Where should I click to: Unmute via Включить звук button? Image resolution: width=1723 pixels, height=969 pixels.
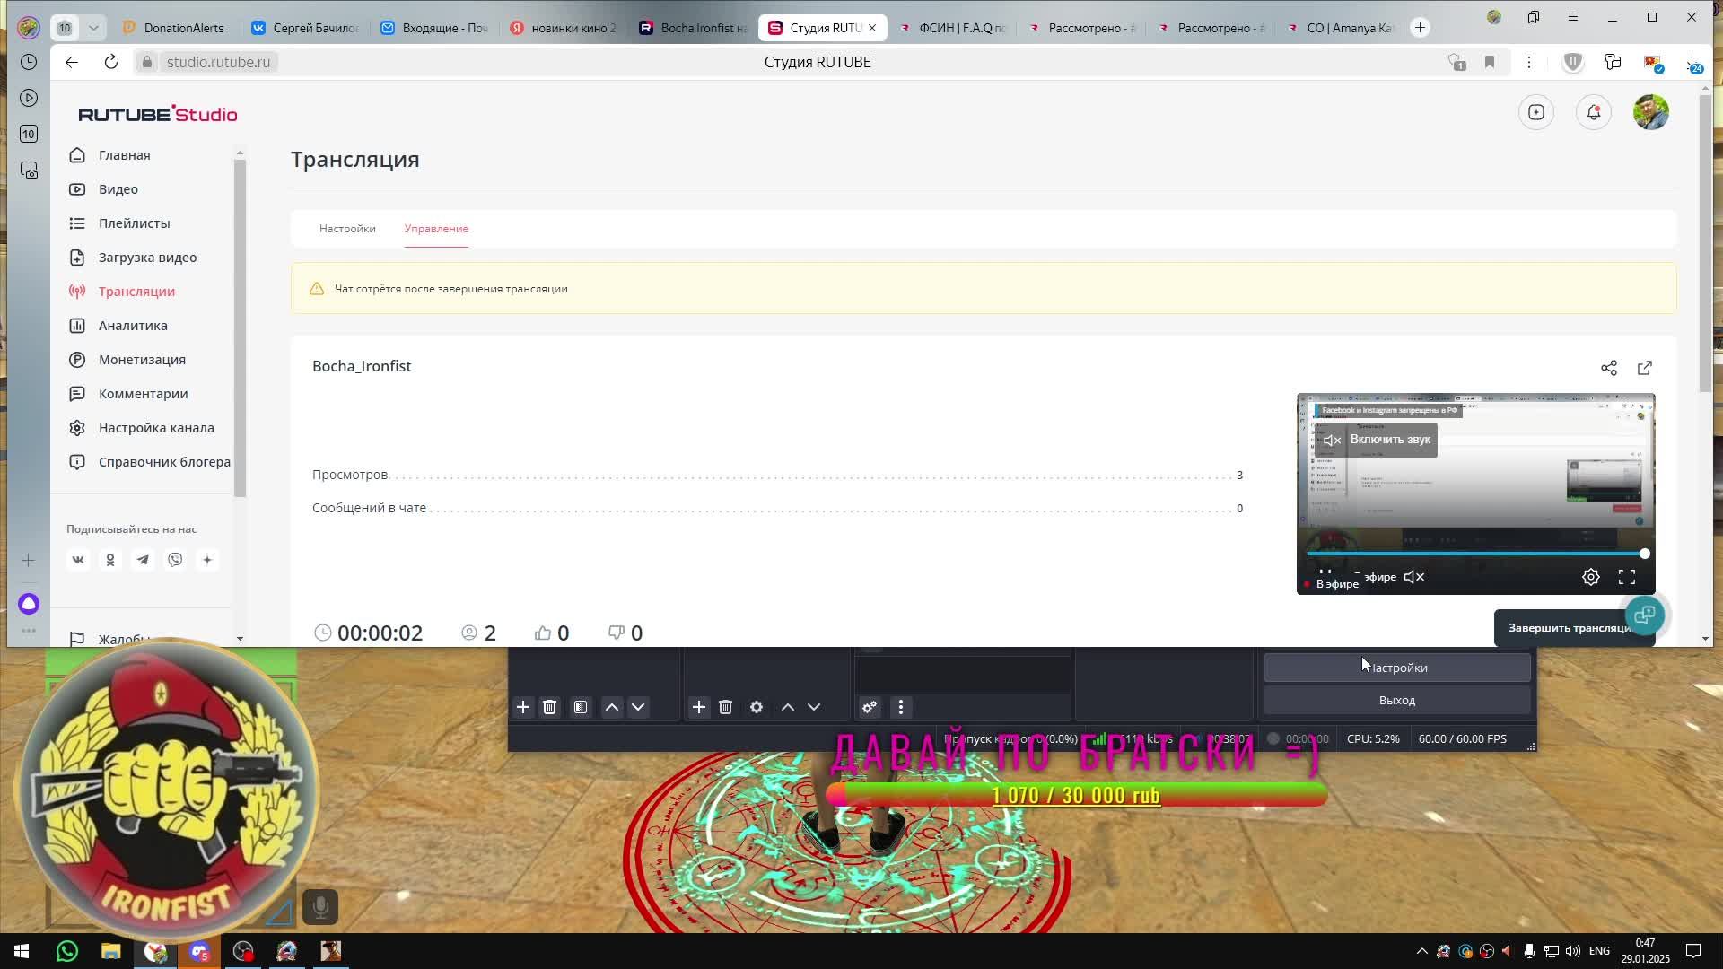point(1376,440)
